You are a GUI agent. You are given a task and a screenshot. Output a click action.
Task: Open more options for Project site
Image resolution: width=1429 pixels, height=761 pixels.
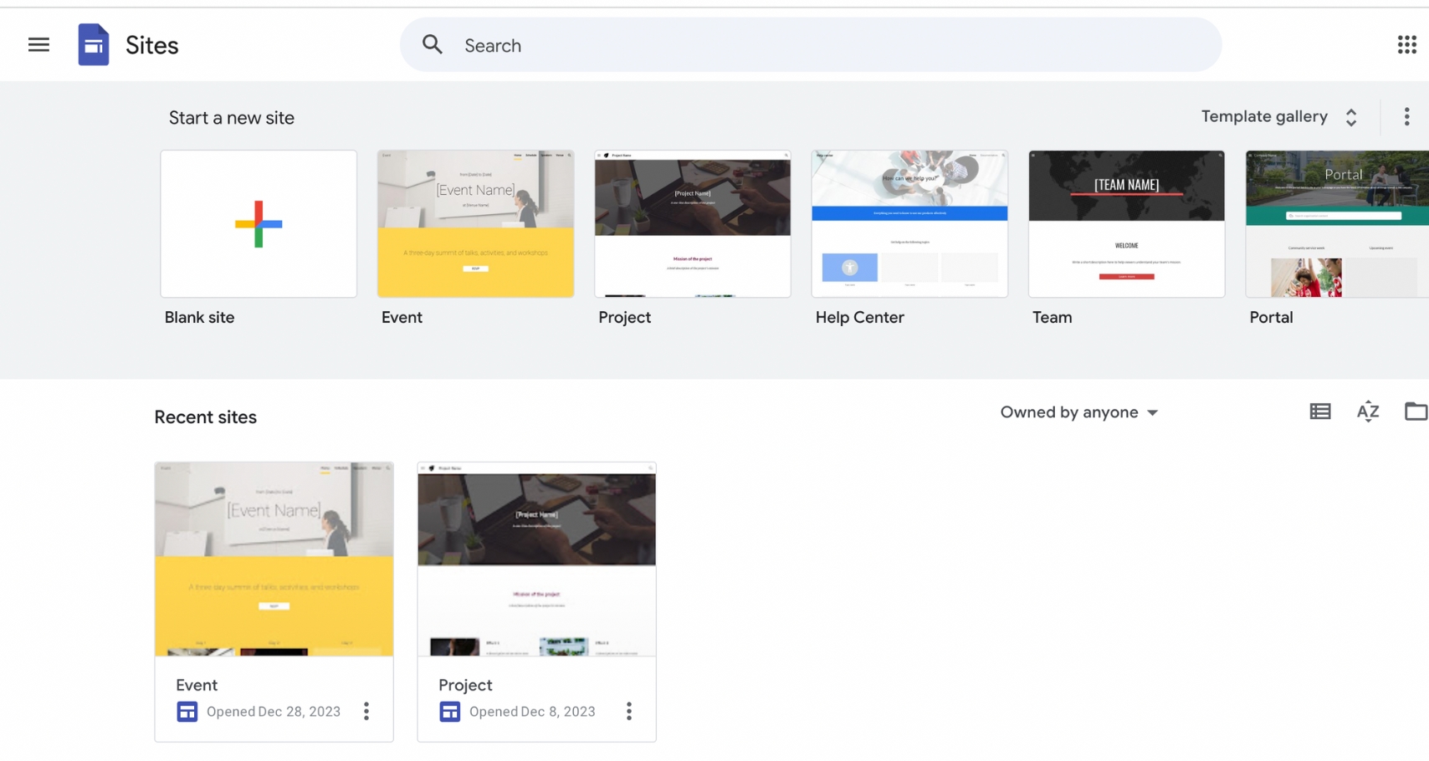[x=629, y=712]
